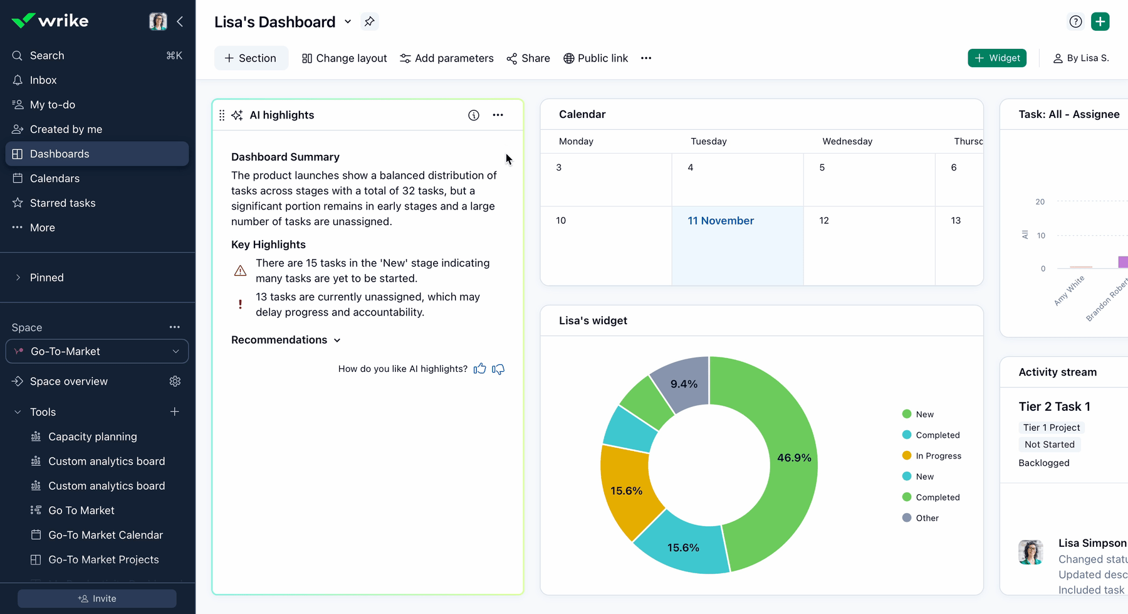Open the Lisa's Dashboard title dropdown
This screenshot has width=1128, height=614.
(348, 22)
